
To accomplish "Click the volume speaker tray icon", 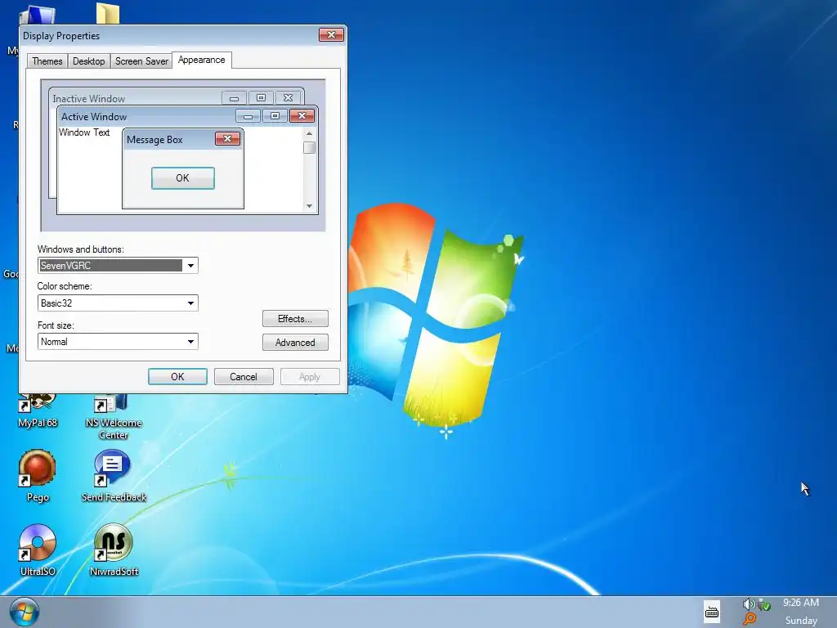I will click(x=749, y=604).
